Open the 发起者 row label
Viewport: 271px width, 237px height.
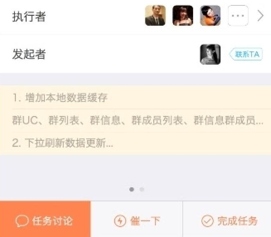coord(29,54)
